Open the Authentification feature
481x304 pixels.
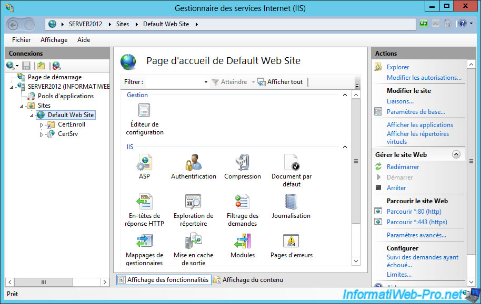tap(193, 163)
